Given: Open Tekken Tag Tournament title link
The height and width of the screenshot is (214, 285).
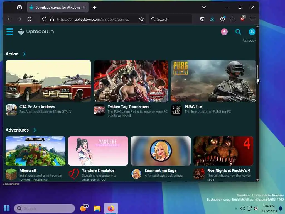Looking at the screenshot, I should pos(129,107).
